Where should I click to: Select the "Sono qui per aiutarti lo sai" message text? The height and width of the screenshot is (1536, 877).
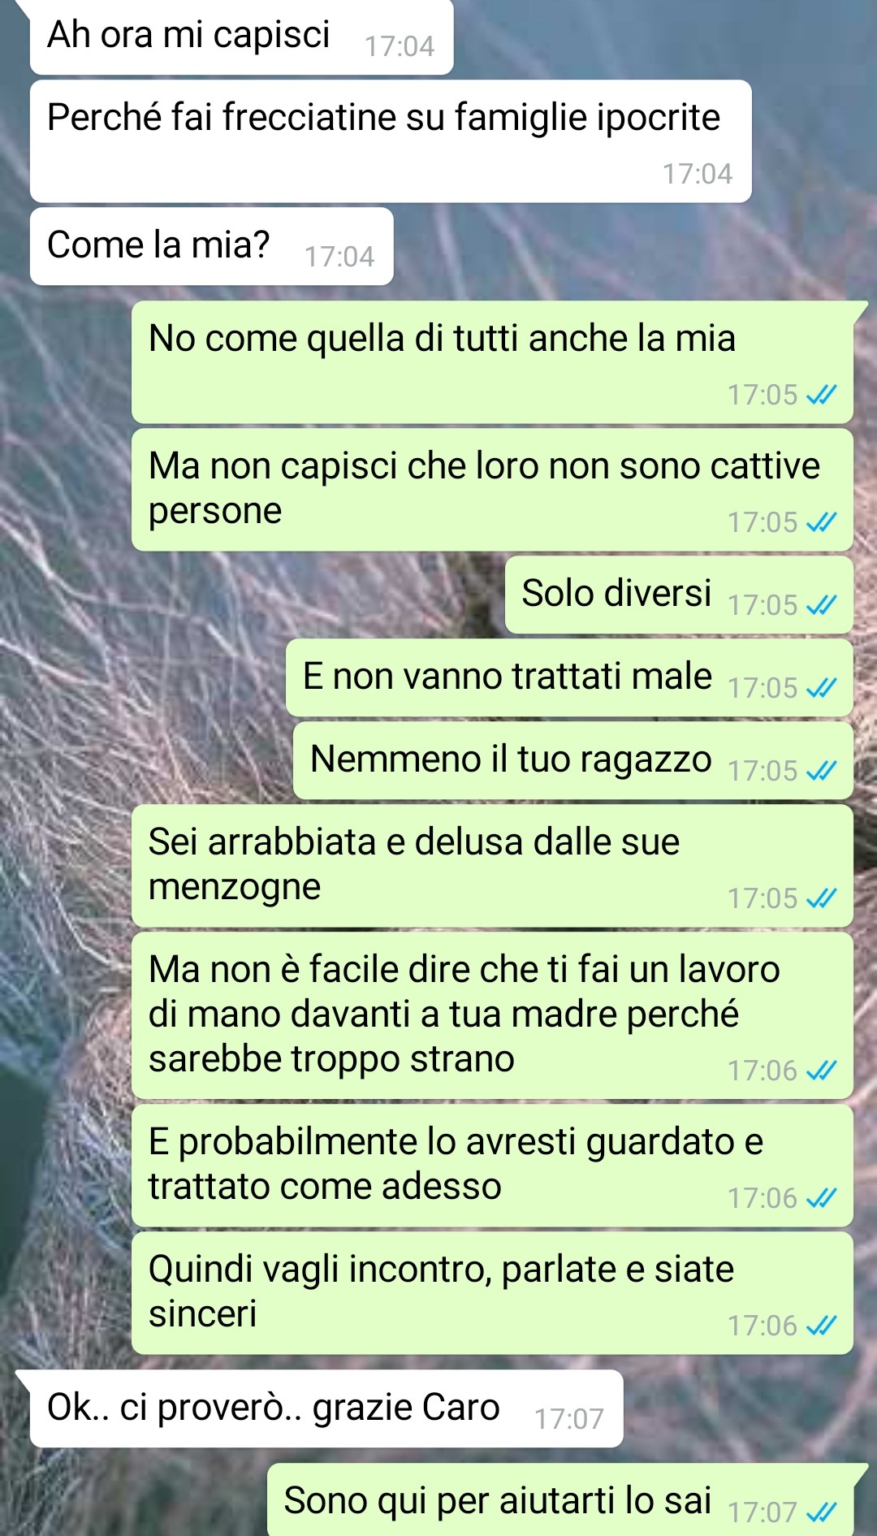coord(498,1500)
